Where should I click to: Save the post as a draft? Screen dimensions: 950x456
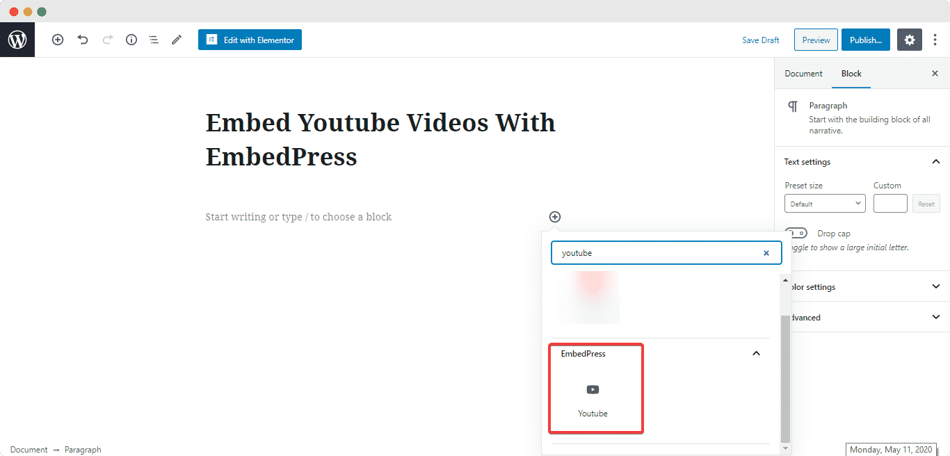[x=760, y=40]
